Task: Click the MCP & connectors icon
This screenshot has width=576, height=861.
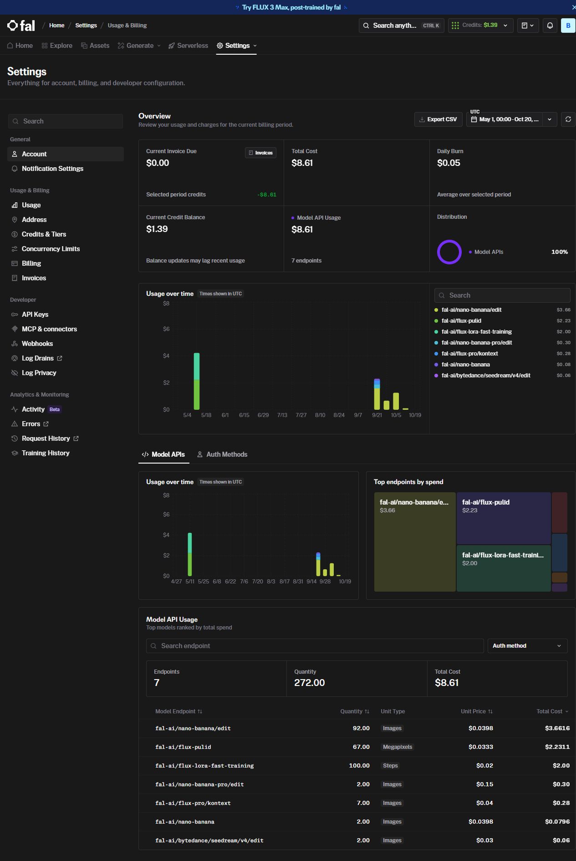Action: click(15, 329)
